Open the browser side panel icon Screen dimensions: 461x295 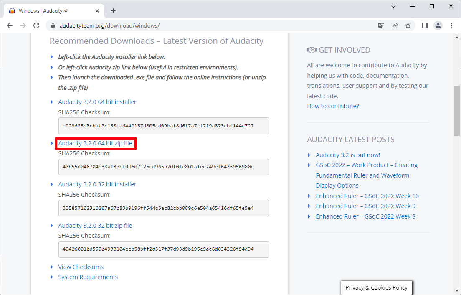coord(424,25)
